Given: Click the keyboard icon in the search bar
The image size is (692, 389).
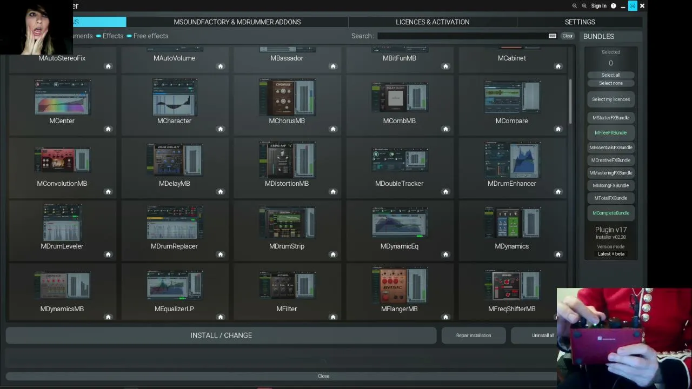Looking at the screenshot, I should 553,36.
